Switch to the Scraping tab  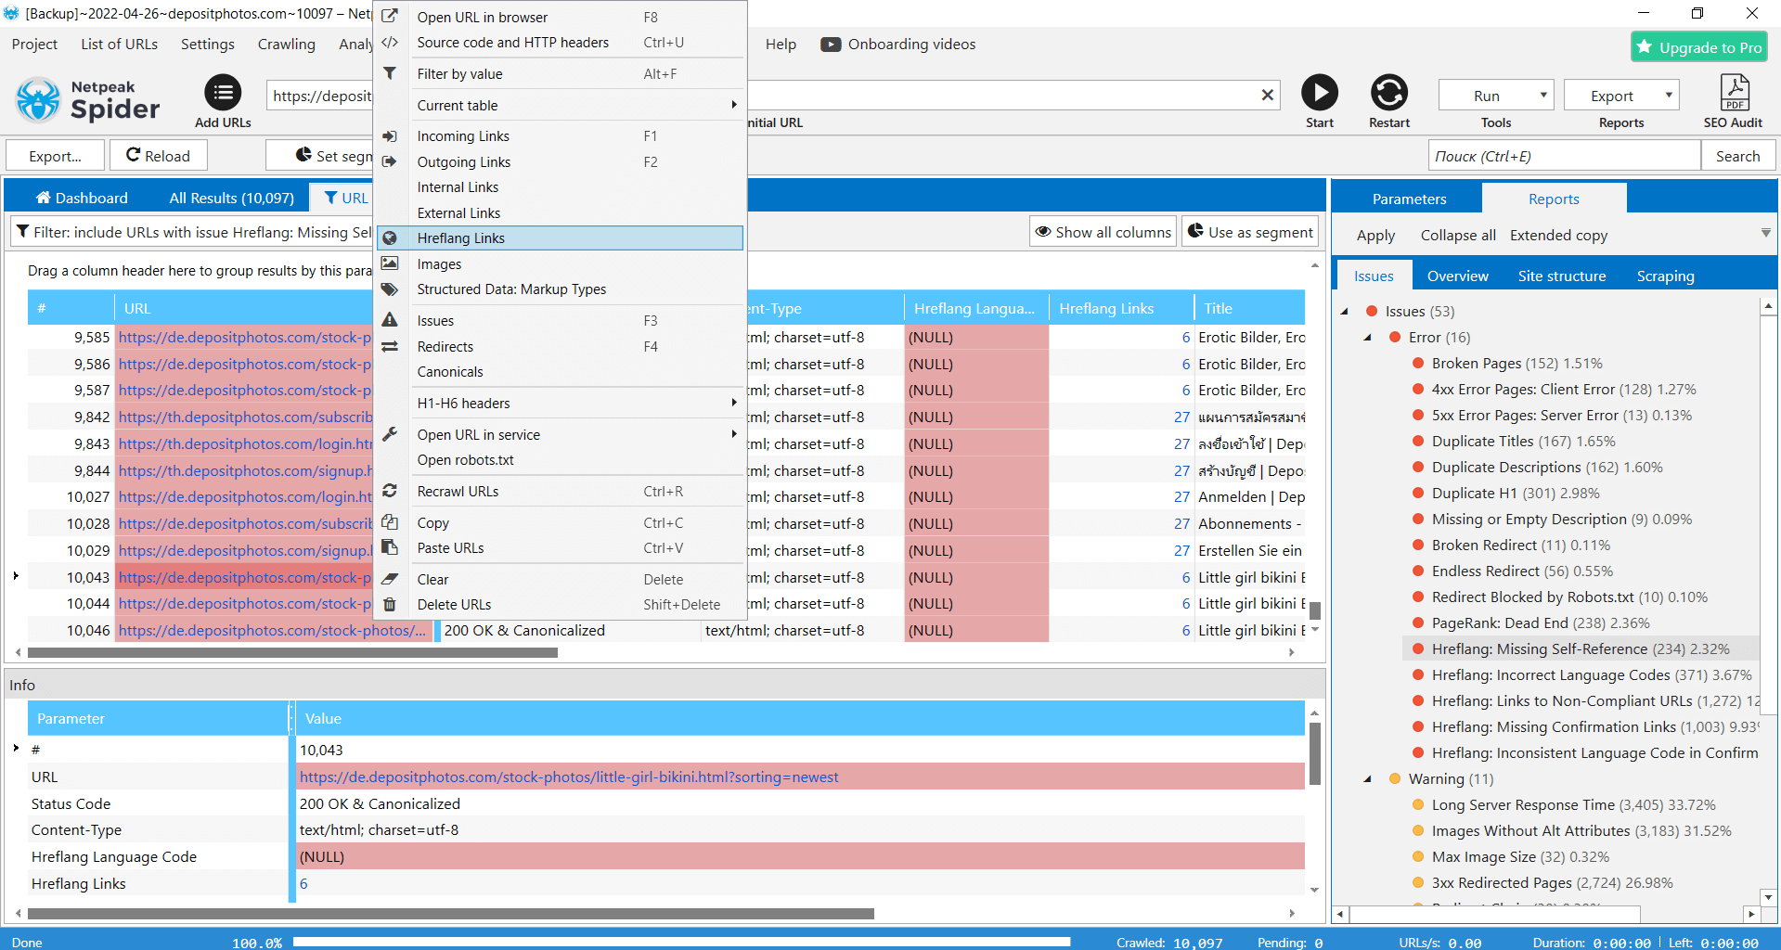(x=1665, y=276)
